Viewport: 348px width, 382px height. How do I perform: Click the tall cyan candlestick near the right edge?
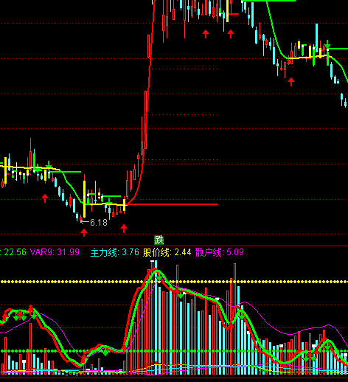316,38
